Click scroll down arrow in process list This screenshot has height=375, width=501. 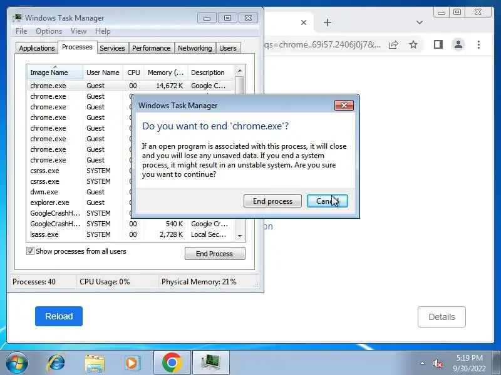coord(240,236)
